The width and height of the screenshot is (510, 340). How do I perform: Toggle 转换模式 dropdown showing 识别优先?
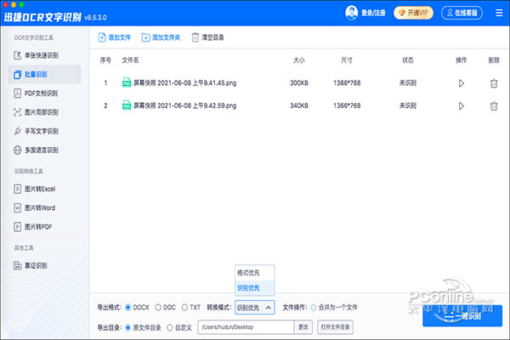[255, 308]
